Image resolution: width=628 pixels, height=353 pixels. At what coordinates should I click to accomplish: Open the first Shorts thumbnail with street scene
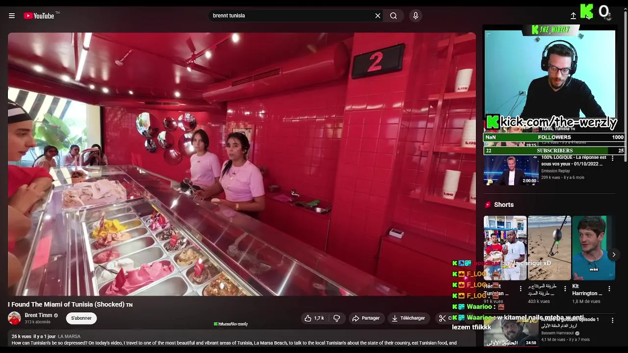tap(505, 248)
